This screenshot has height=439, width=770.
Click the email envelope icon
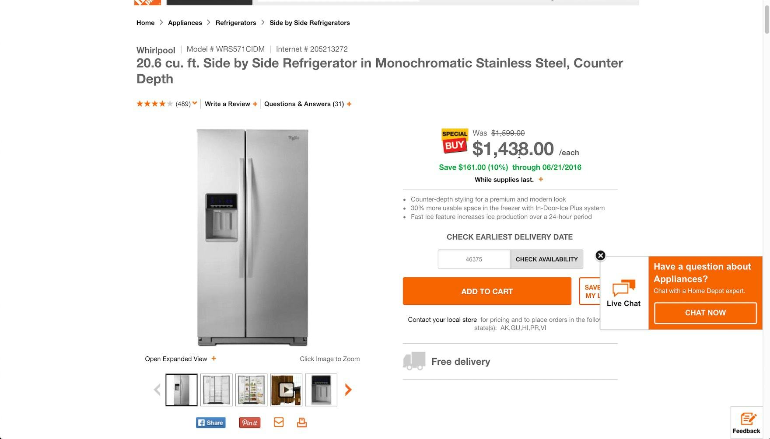[x=279, y=422]
